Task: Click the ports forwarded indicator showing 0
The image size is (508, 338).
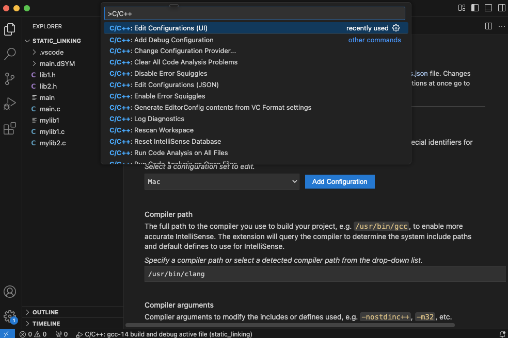Action: tap(61, 334)
